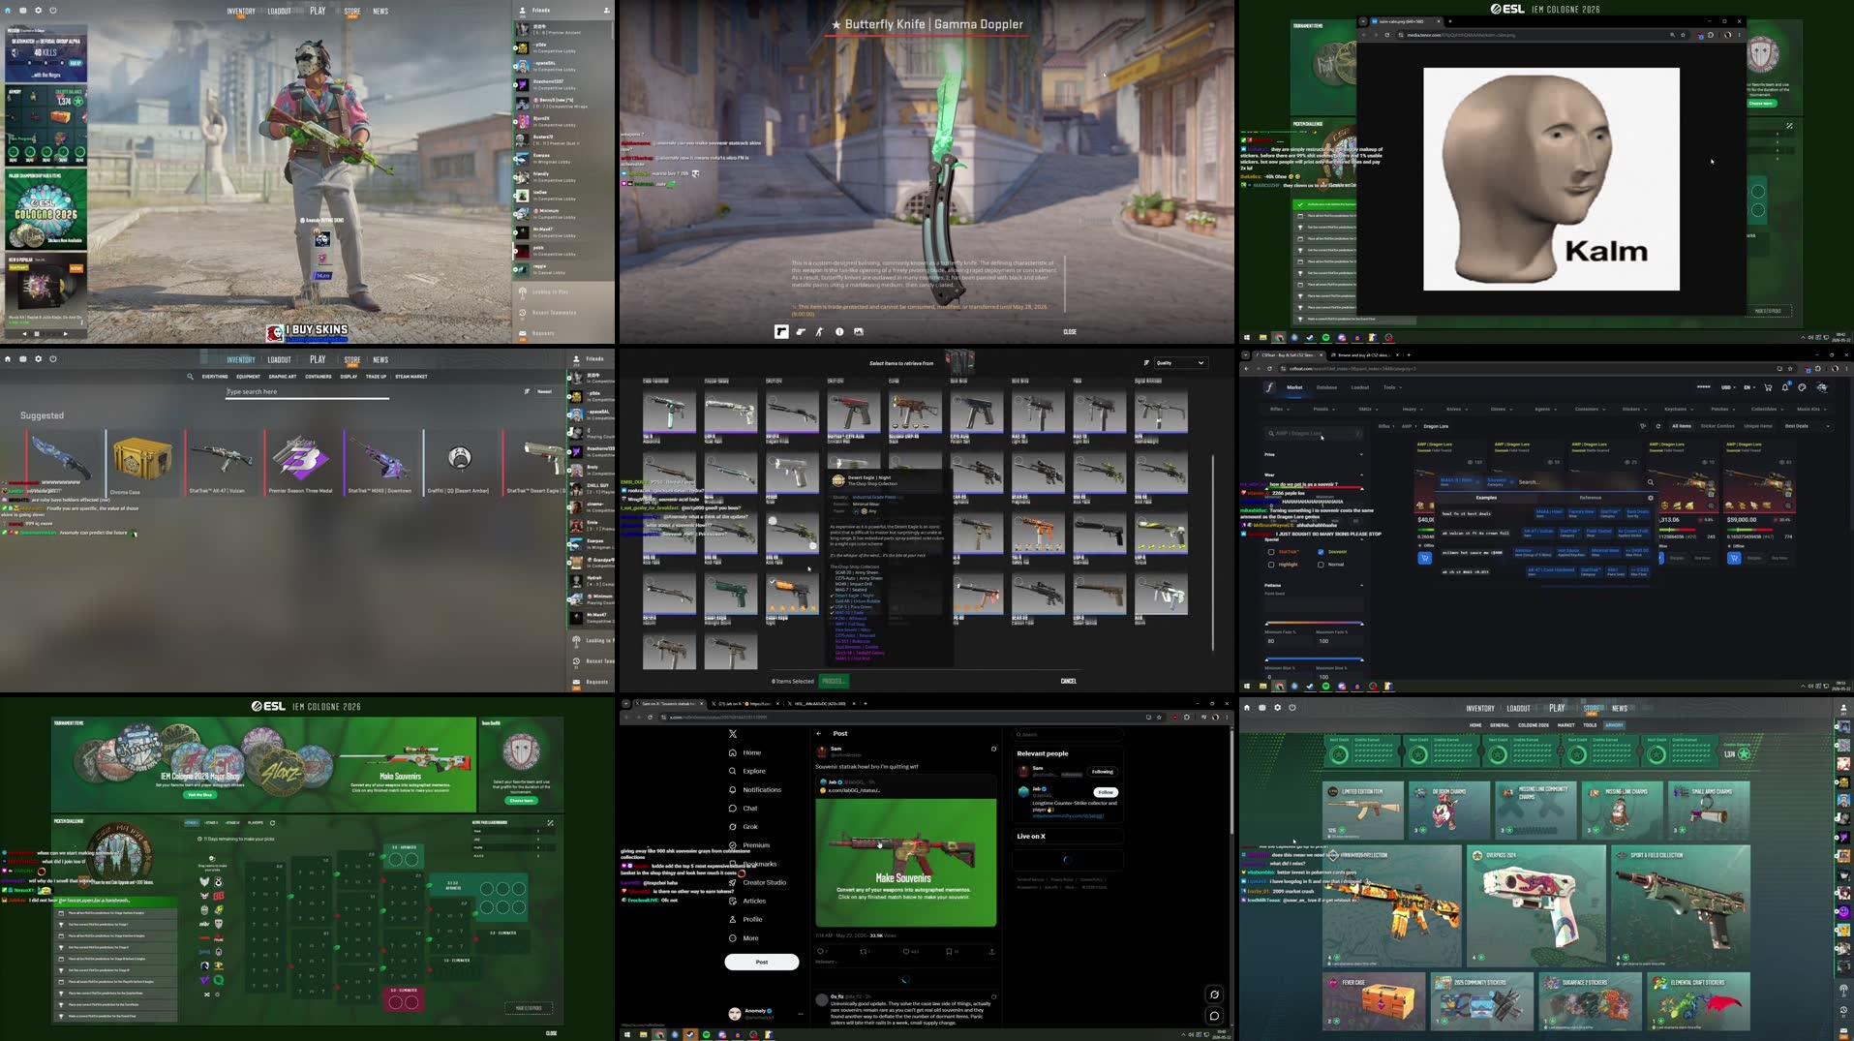The width and height of the screenshot is (1854, 1041).
Task: Click CLOSE on Butterfly Knife inspect screen
Action: click(x=1070, y=332)
